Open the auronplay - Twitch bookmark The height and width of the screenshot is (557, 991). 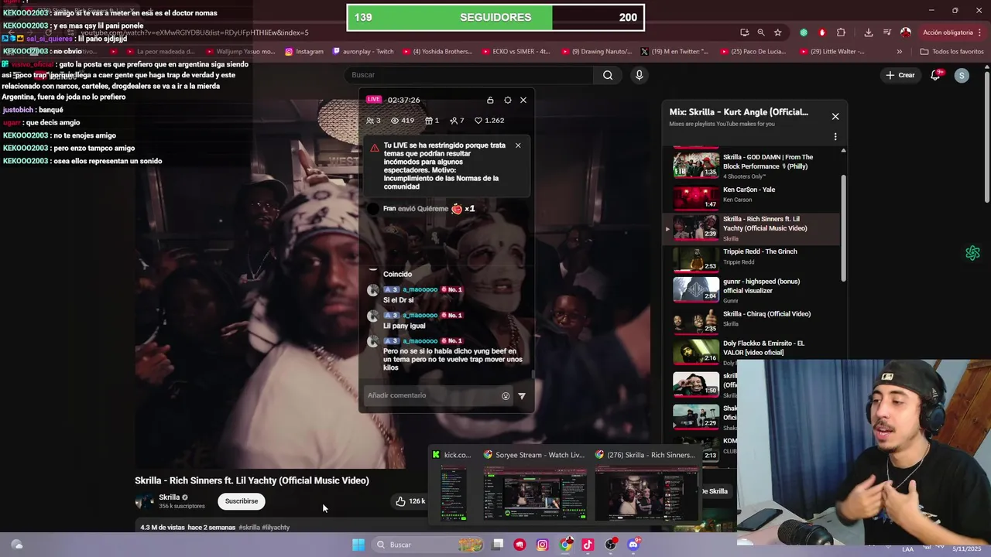(363, 52)
